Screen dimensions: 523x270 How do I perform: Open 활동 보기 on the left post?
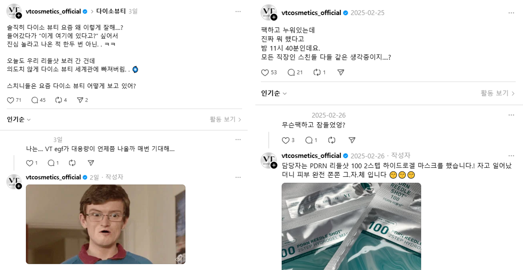225,119
